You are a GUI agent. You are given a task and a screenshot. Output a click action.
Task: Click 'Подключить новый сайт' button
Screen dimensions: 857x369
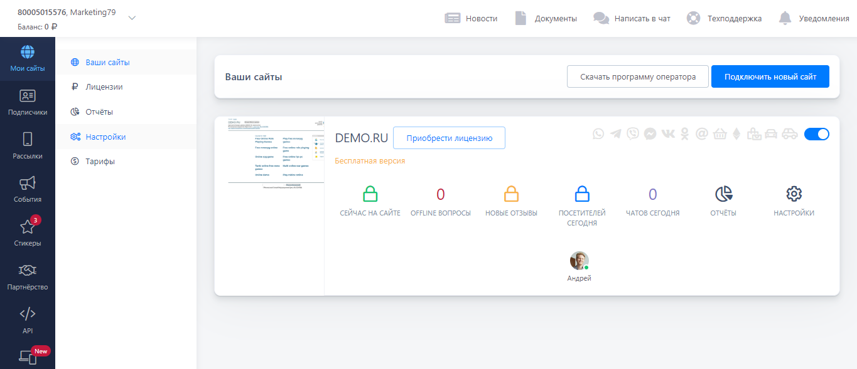point(770,77)
